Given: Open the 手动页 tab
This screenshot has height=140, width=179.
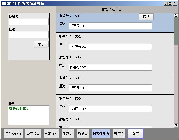Looking at the screenshot, I should (68, 134).
